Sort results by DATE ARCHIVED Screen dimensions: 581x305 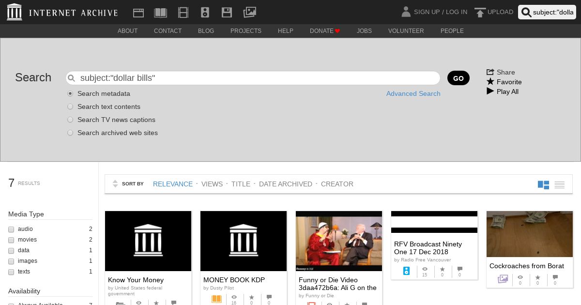286,184
